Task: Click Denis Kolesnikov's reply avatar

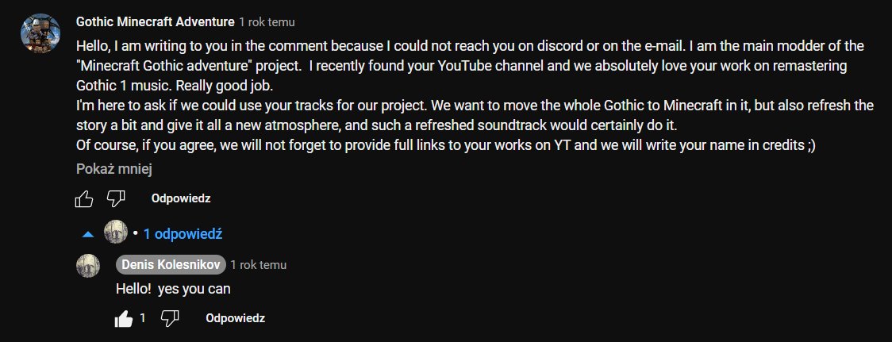Action: [88, 266]
